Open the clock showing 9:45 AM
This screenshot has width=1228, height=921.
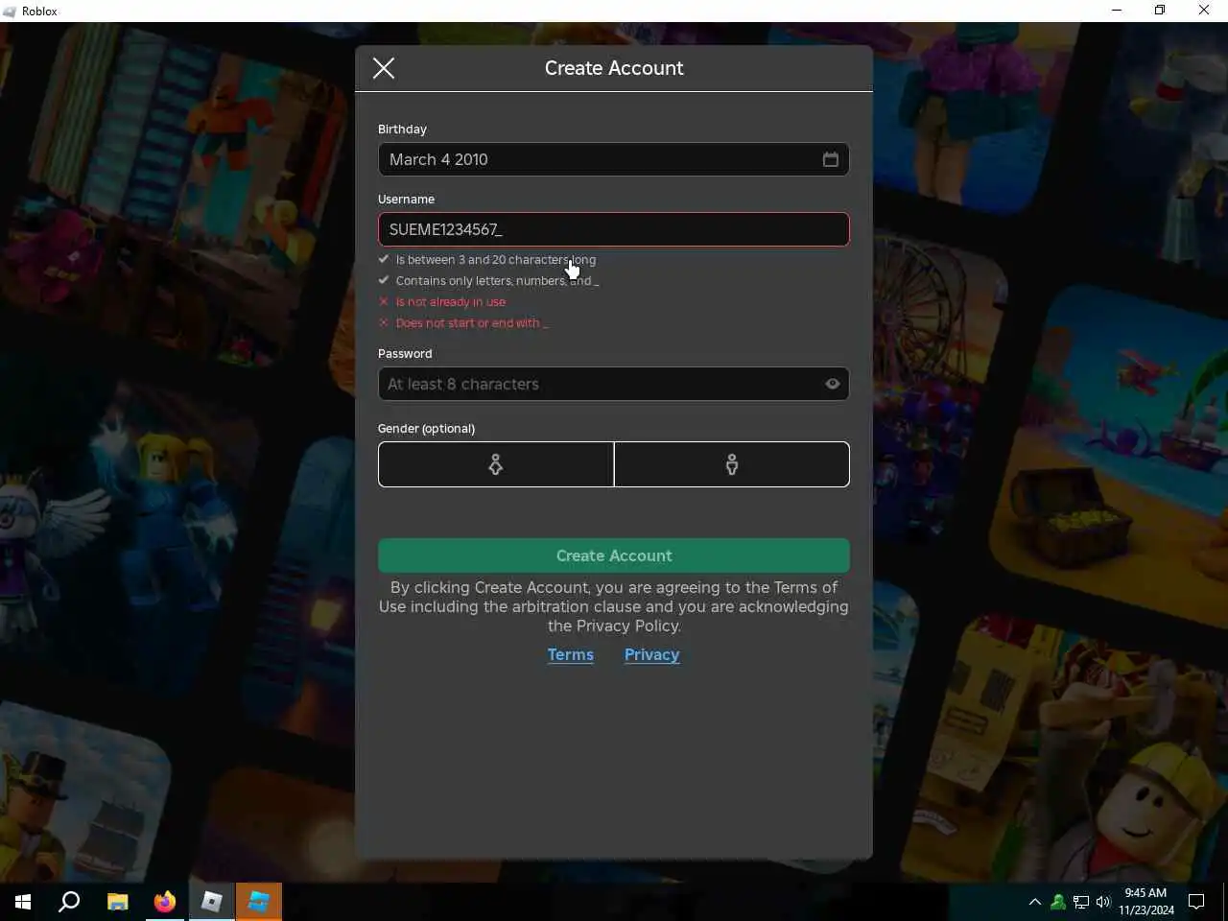(1145, 902)
